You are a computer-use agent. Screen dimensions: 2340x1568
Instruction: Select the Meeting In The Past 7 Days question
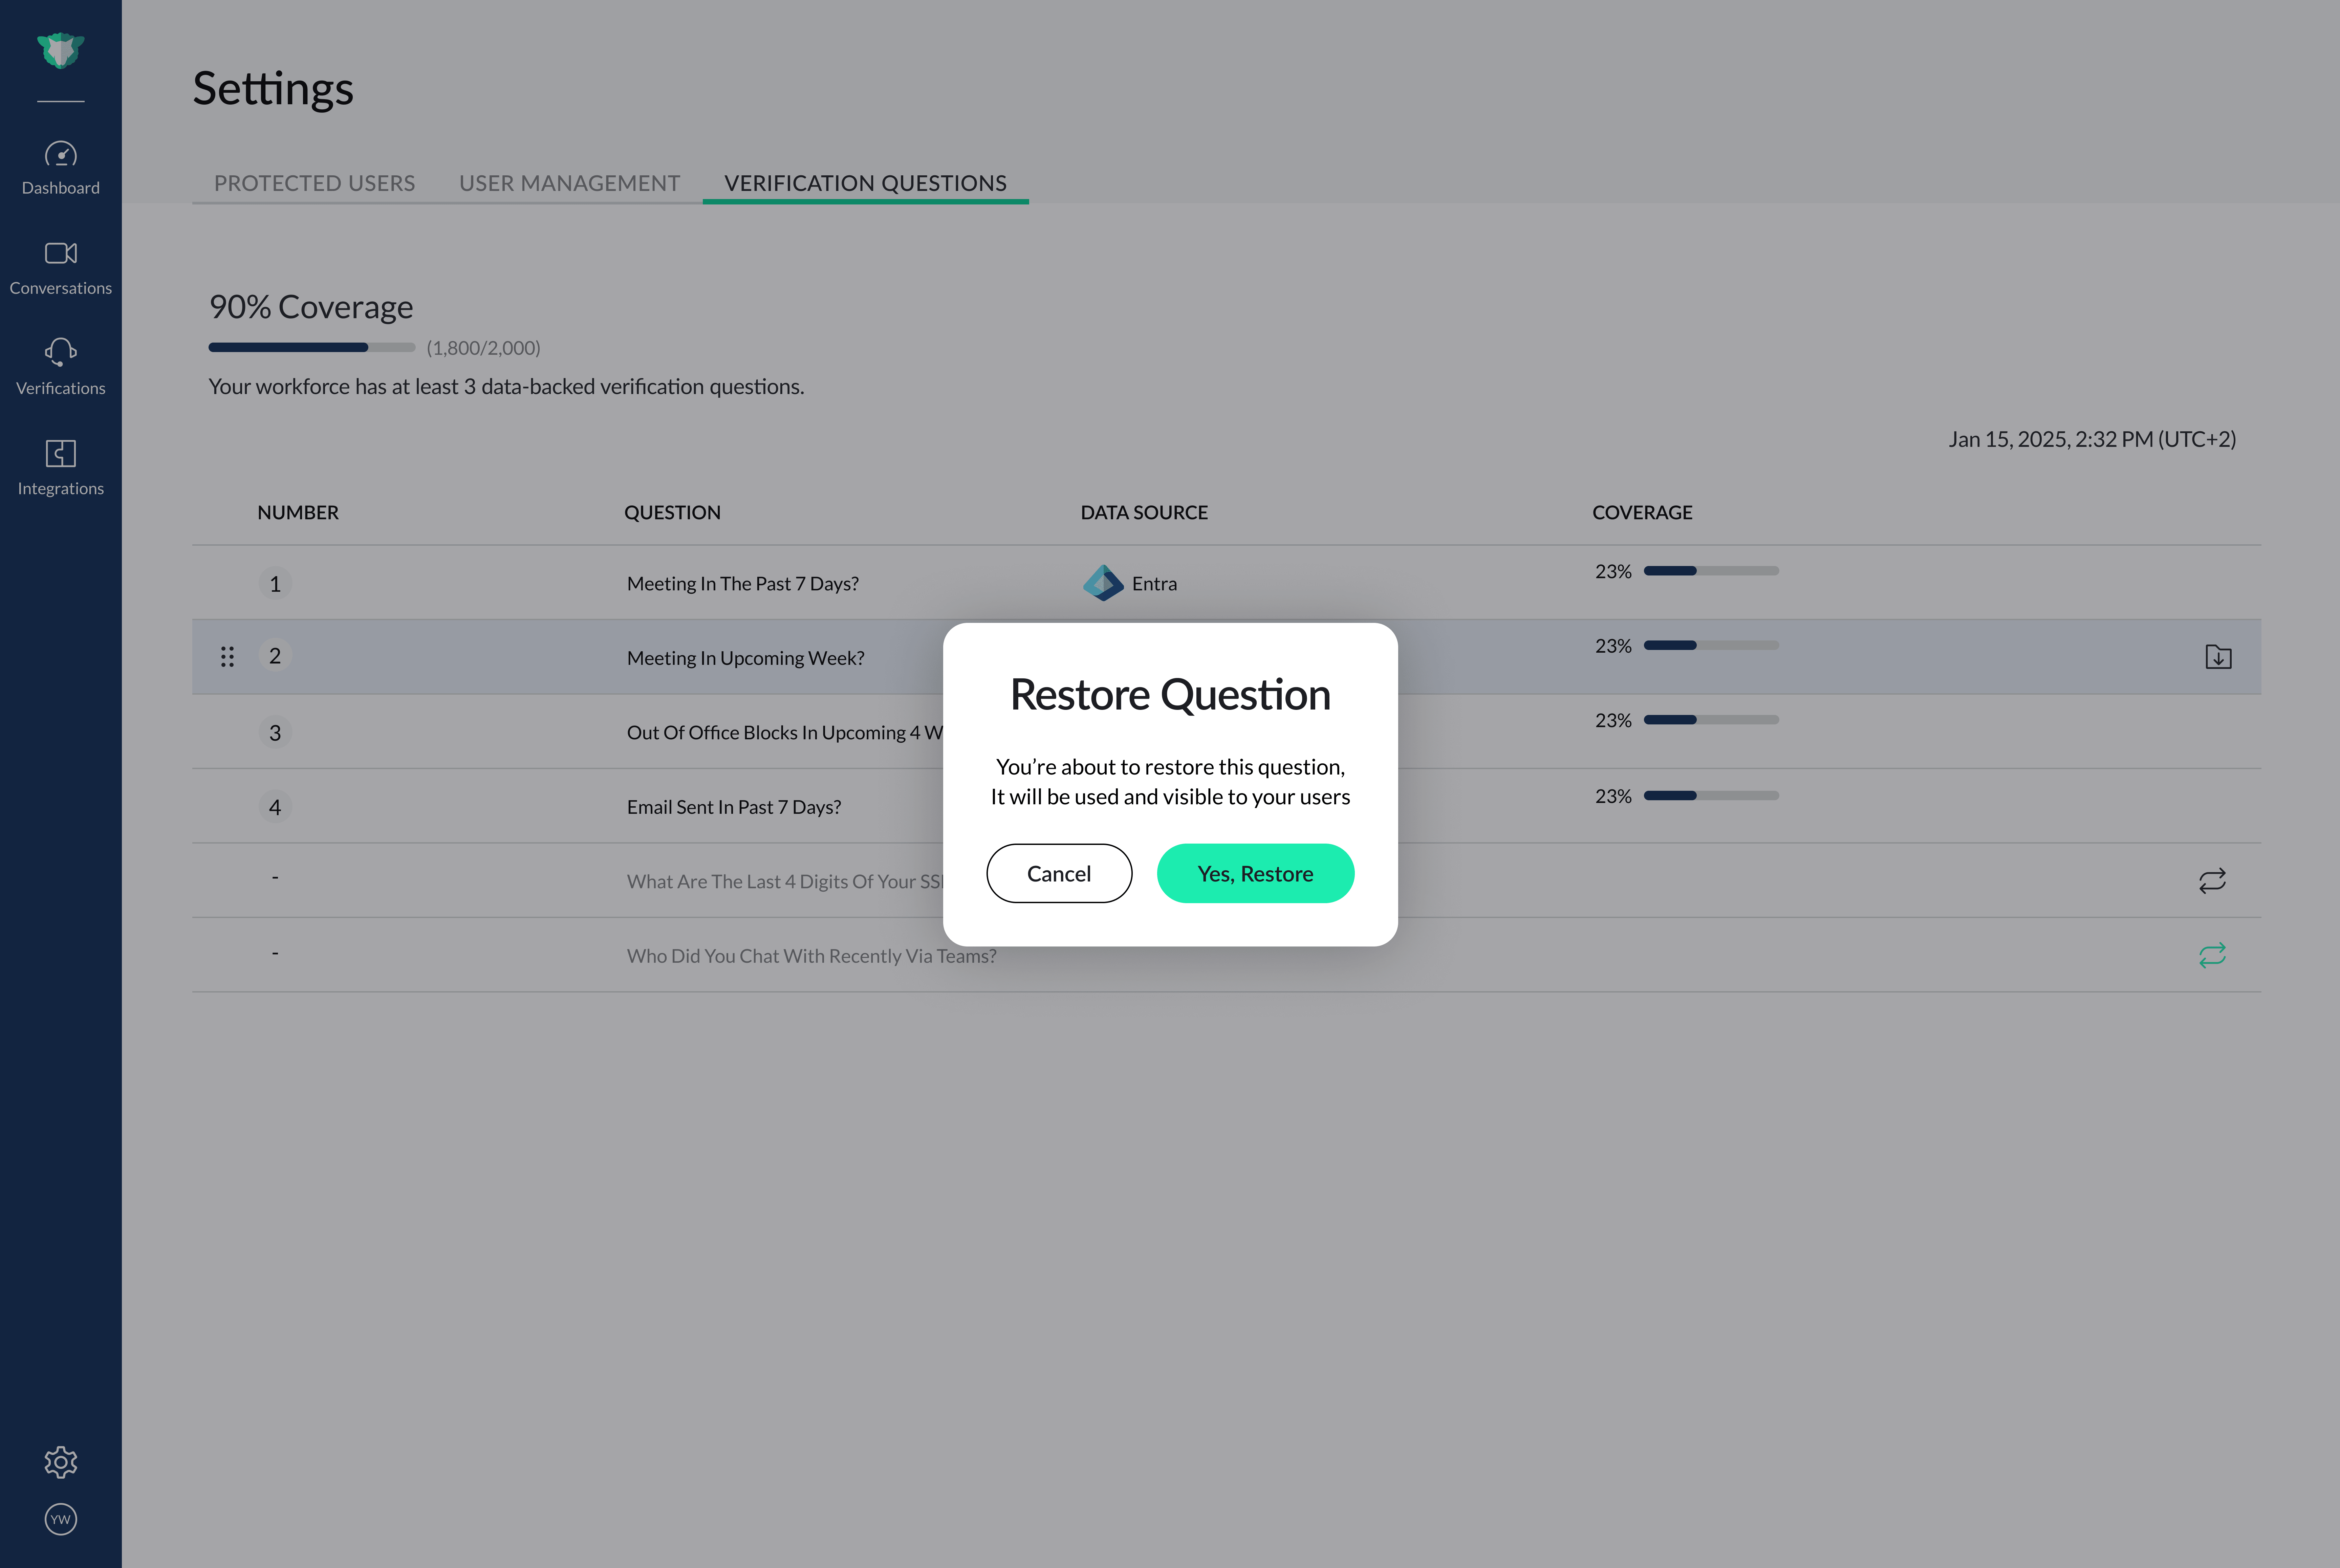click(742, 583)
